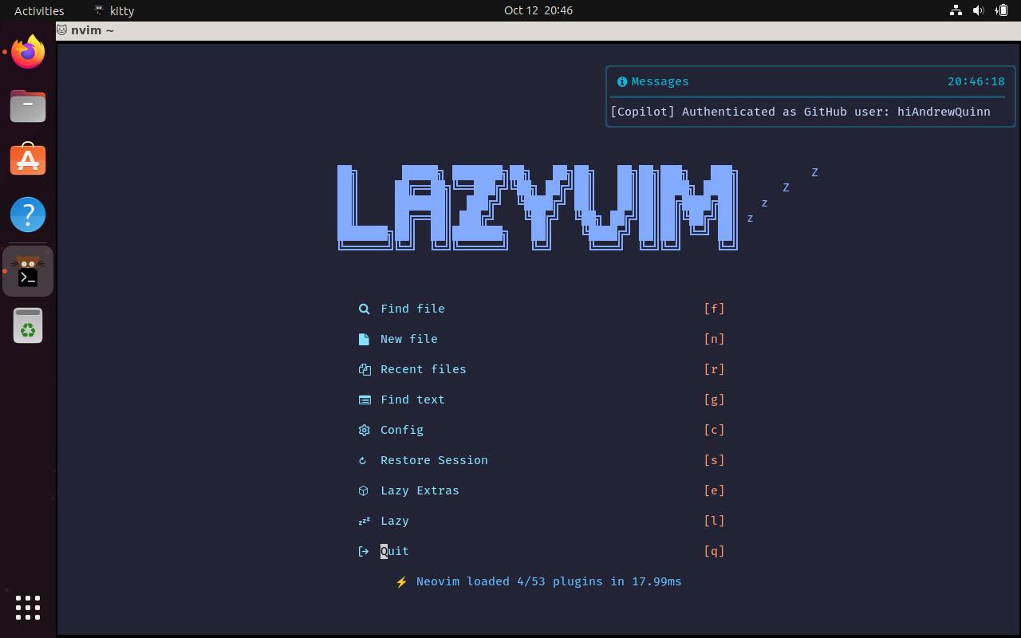Open Recent files via its copy icon
The image size is (1021, 638).
click(x=365, y=369)
